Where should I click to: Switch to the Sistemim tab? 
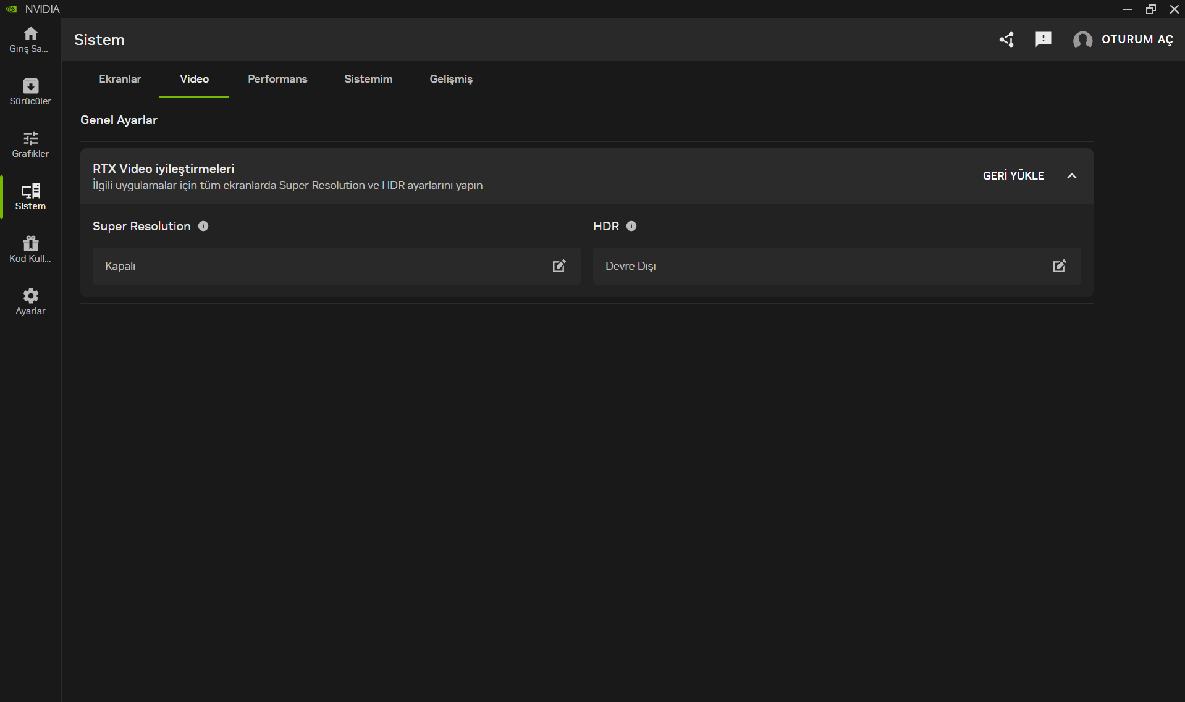click(368, 79)
